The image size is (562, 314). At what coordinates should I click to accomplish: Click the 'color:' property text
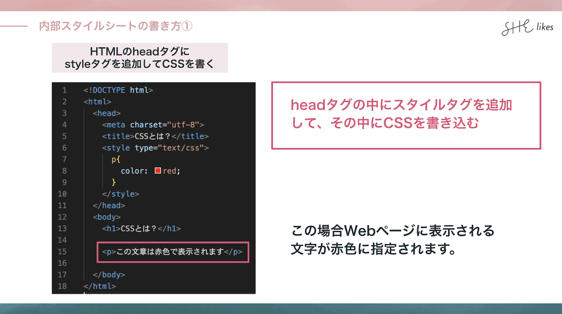[x=134, y=171]
